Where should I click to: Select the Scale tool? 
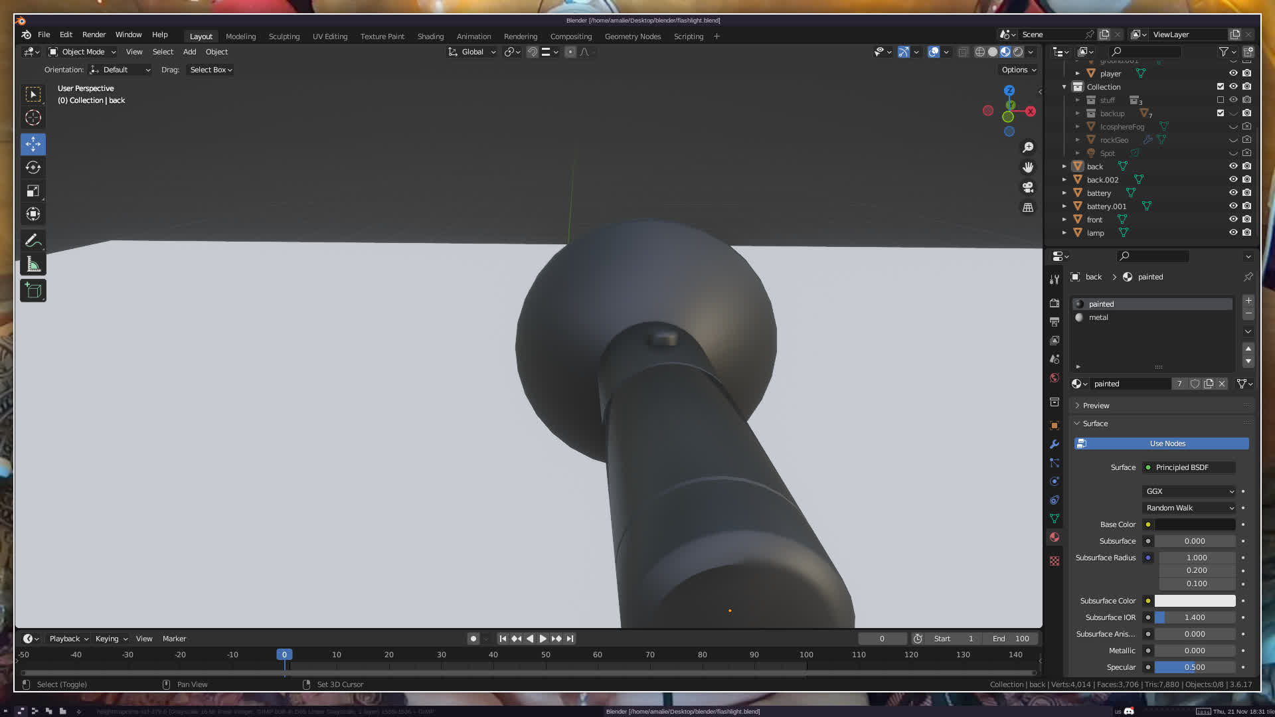coord(33,191)
